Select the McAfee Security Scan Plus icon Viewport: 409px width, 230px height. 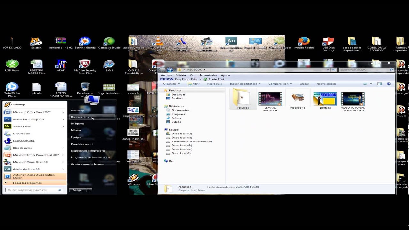pos(85,67)
